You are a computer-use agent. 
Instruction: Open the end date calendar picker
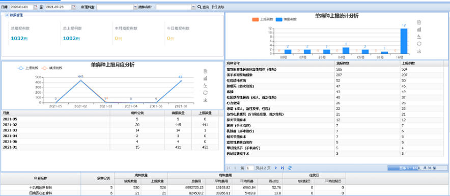point(73,7)
